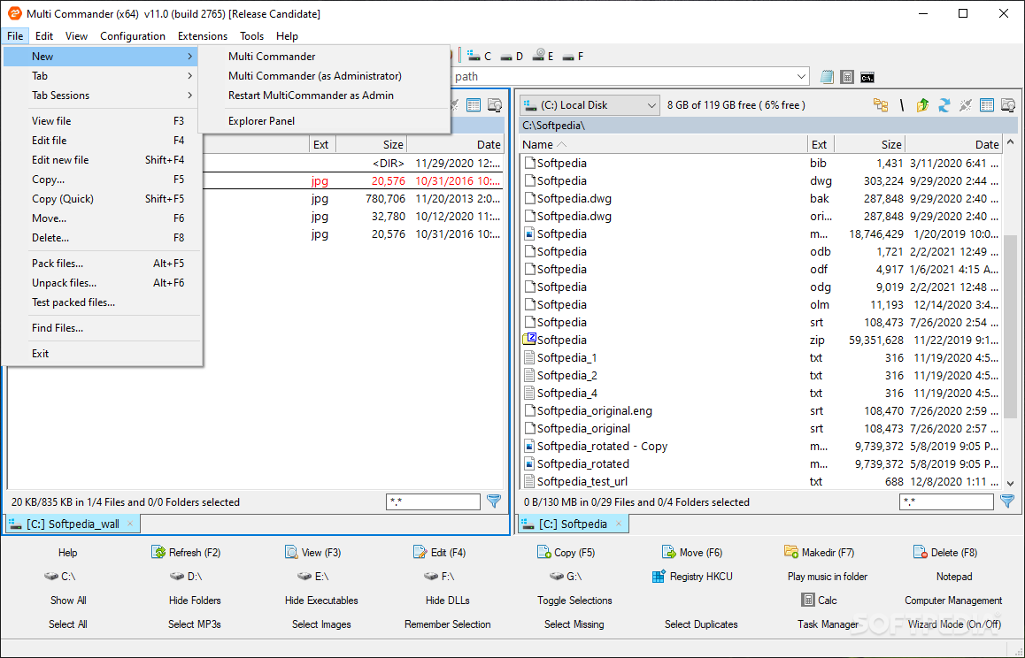
Task: Launch Notepad icon next to path field
Action: (x=827, y=77)
